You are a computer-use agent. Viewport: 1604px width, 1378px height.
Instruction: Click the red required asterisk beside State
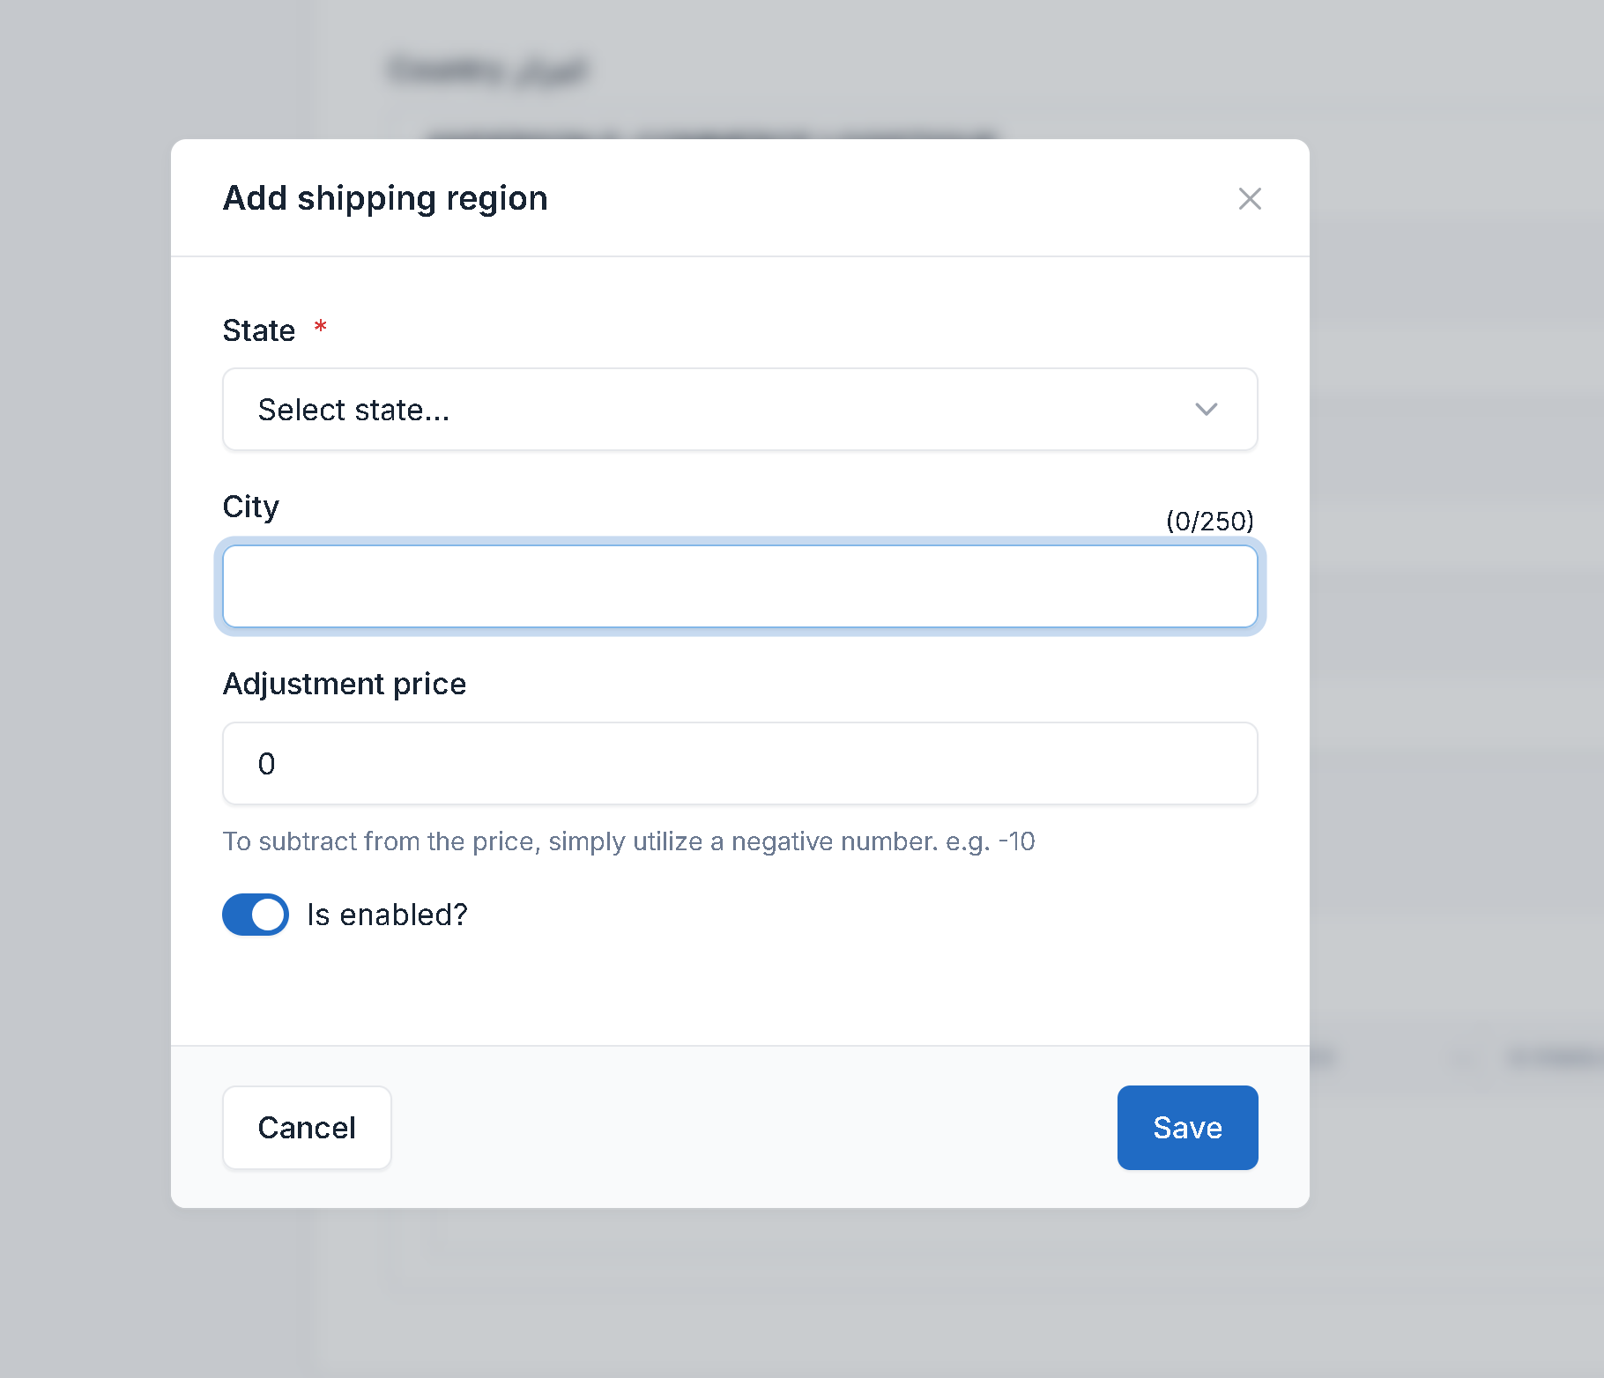point(321,327)
